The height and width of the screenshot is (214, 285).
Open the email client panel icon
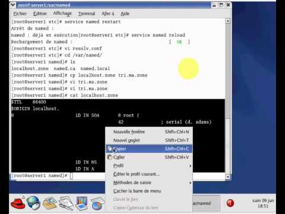[50, 203]
